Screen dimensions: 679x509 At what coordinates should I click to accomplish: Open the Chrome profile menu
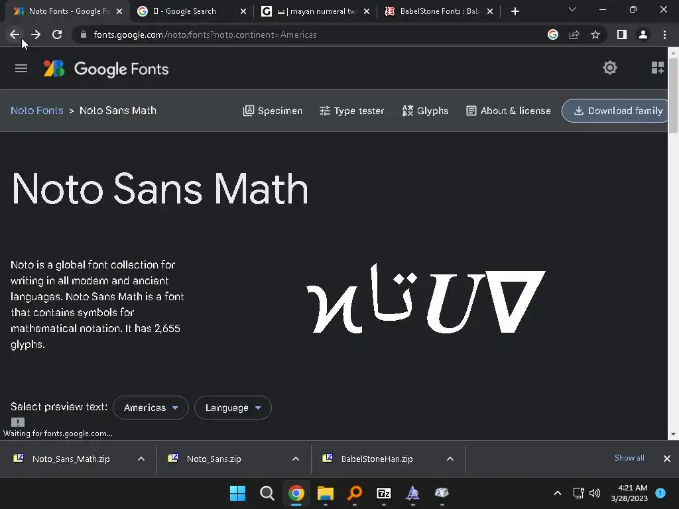click(x=643, y=34)
